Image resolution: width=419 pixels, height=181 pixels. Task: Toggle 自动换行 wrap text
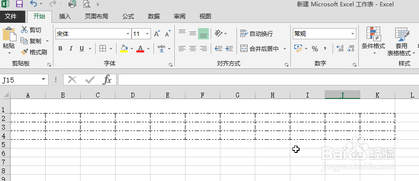click(256, 33)
